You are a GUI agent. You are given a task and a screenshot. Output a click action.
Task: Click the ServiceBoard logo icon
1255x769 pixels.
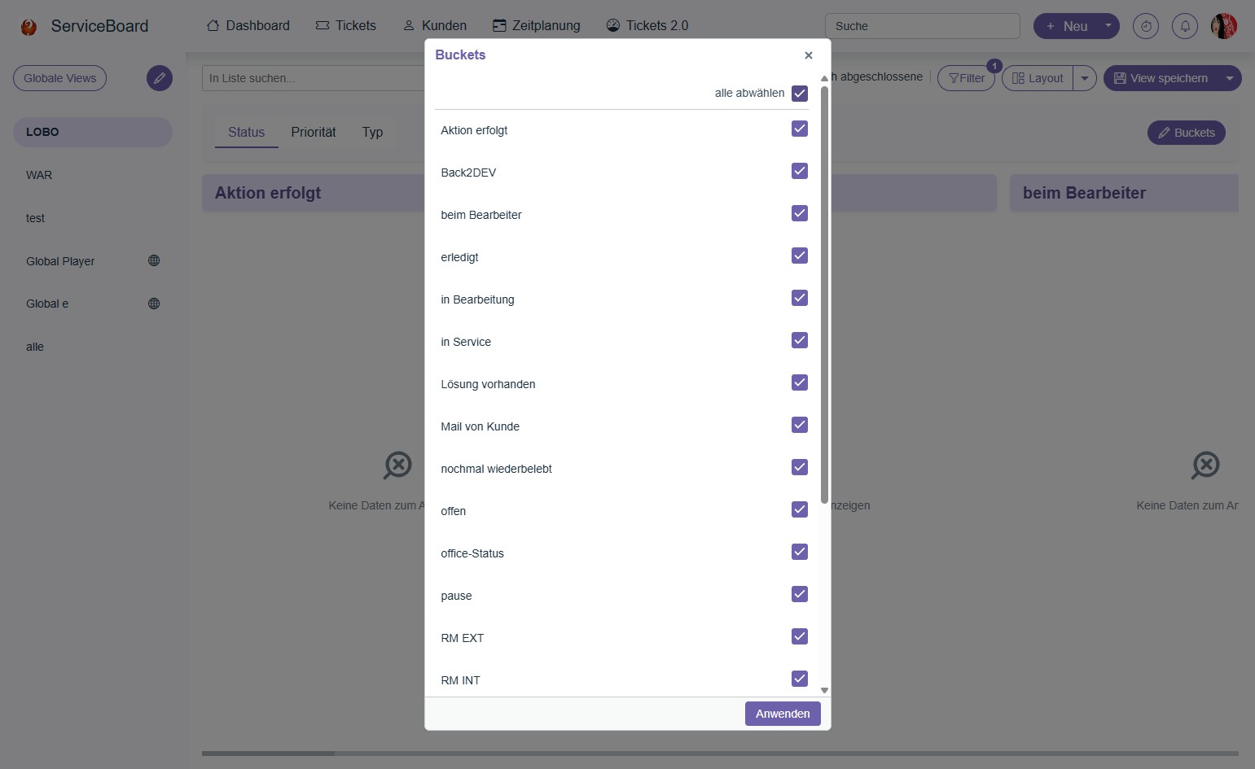point(29,27)
